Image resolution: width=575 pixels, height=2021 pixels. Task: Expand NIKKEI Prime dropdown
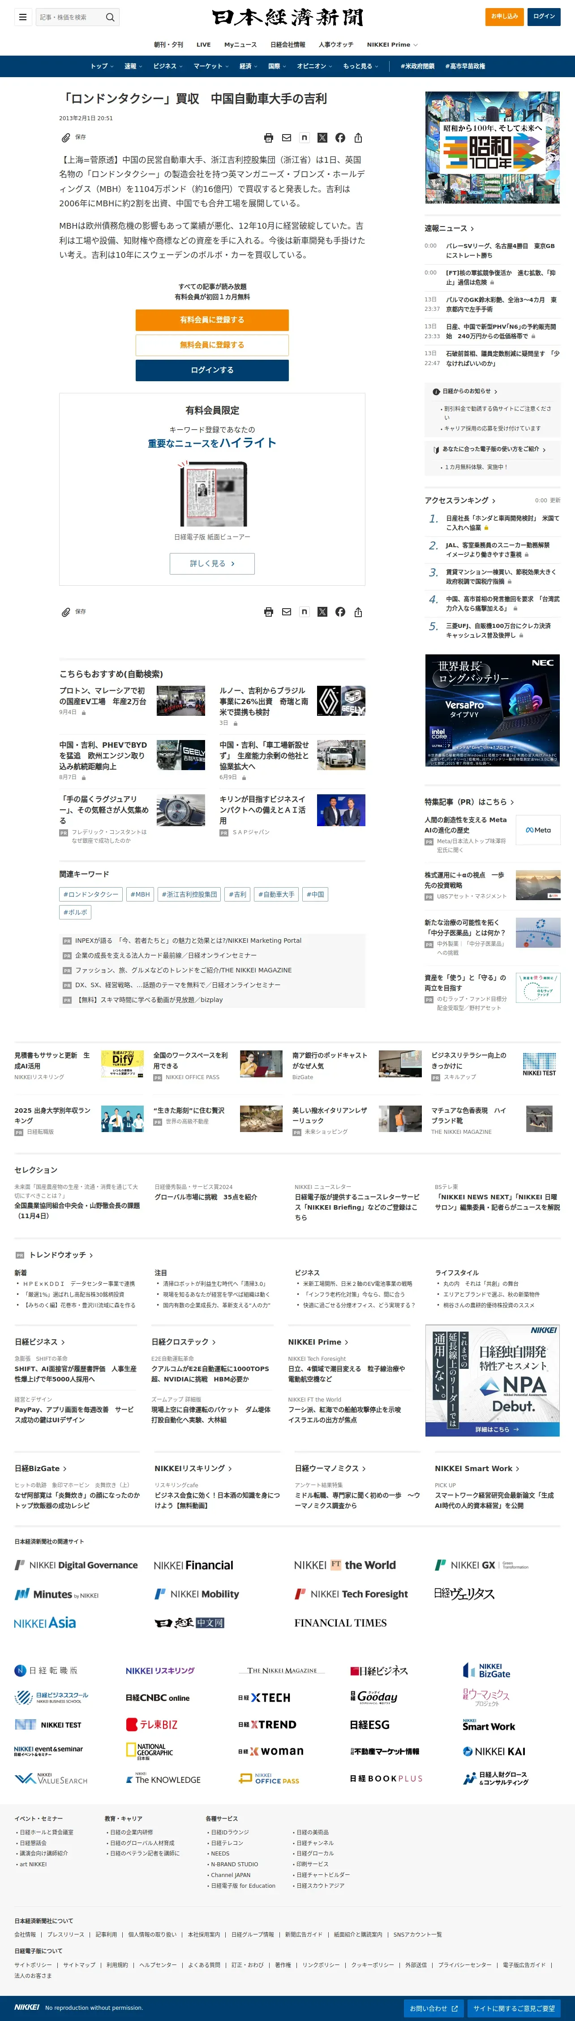(392, 45)
